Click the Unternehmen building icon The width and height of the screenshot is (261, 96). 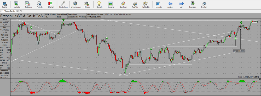(x=75, y=3)
